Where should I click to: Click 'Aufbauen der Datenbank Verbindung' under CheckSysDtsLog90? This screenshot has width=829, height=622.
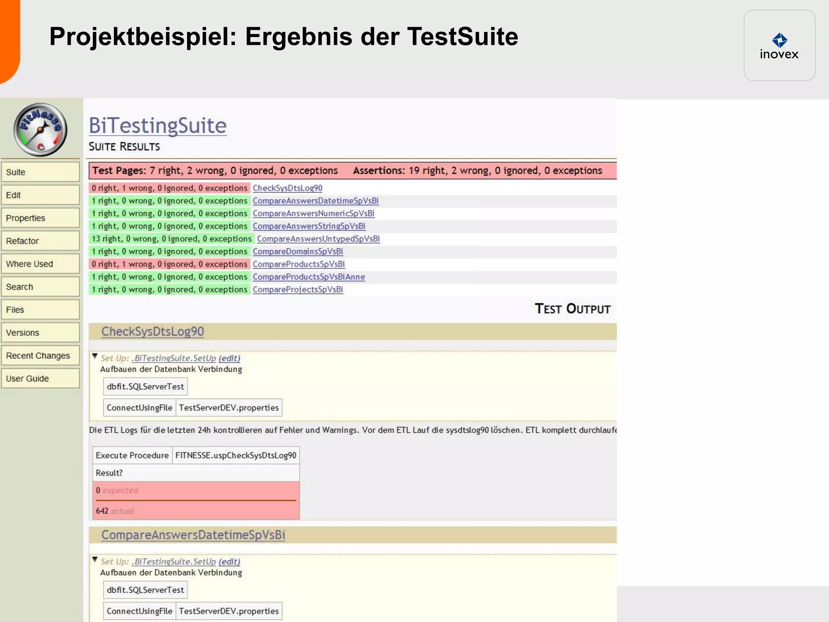click(171, 369)
